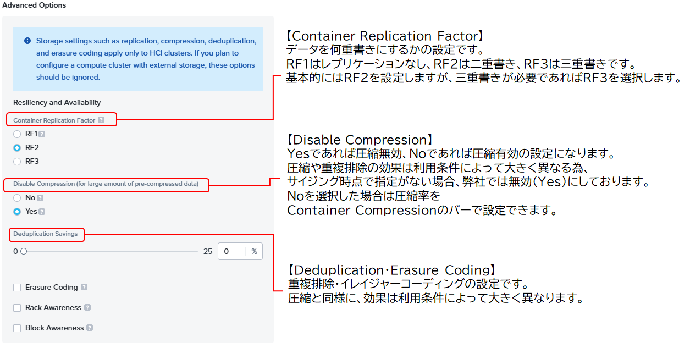Click help icon next to Compression Yes option
The image size is (690, 348).
click(42, 212)
